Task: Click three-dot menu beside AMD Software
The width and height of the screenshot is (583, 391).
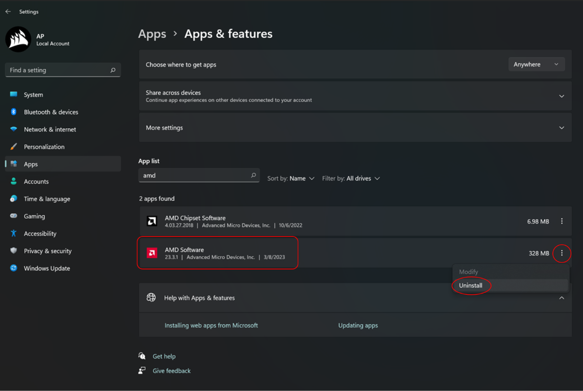Action: [562, 253]
